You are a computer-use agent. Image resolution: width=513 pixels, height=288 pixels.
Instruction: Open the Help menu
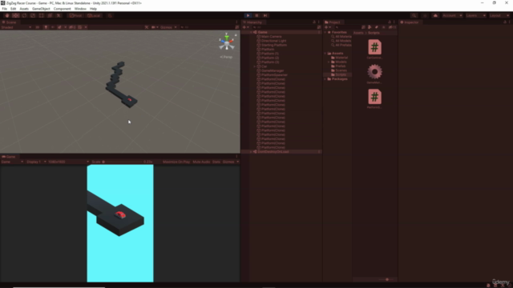coord(93,9)
